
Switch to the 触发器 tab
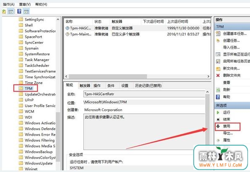85,86
